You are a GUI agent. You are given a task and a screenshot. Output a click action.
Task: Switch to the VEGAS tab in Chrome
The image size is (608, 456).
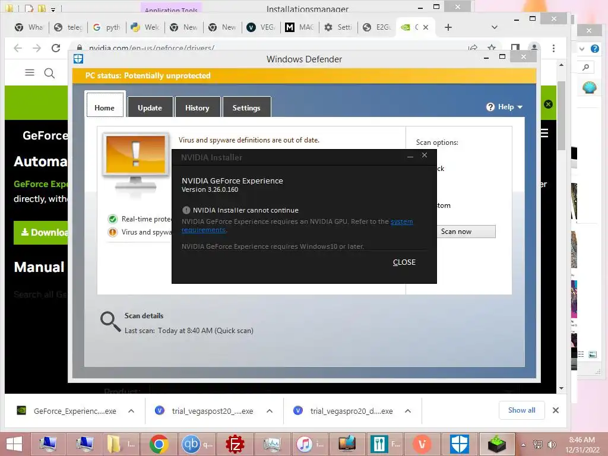pos(261,27)
